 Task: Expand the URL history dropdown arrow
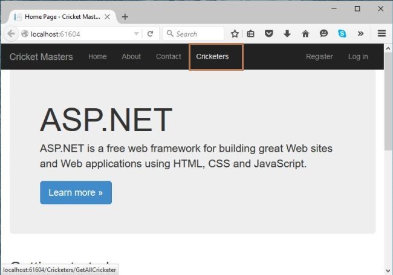pos(137,34)
